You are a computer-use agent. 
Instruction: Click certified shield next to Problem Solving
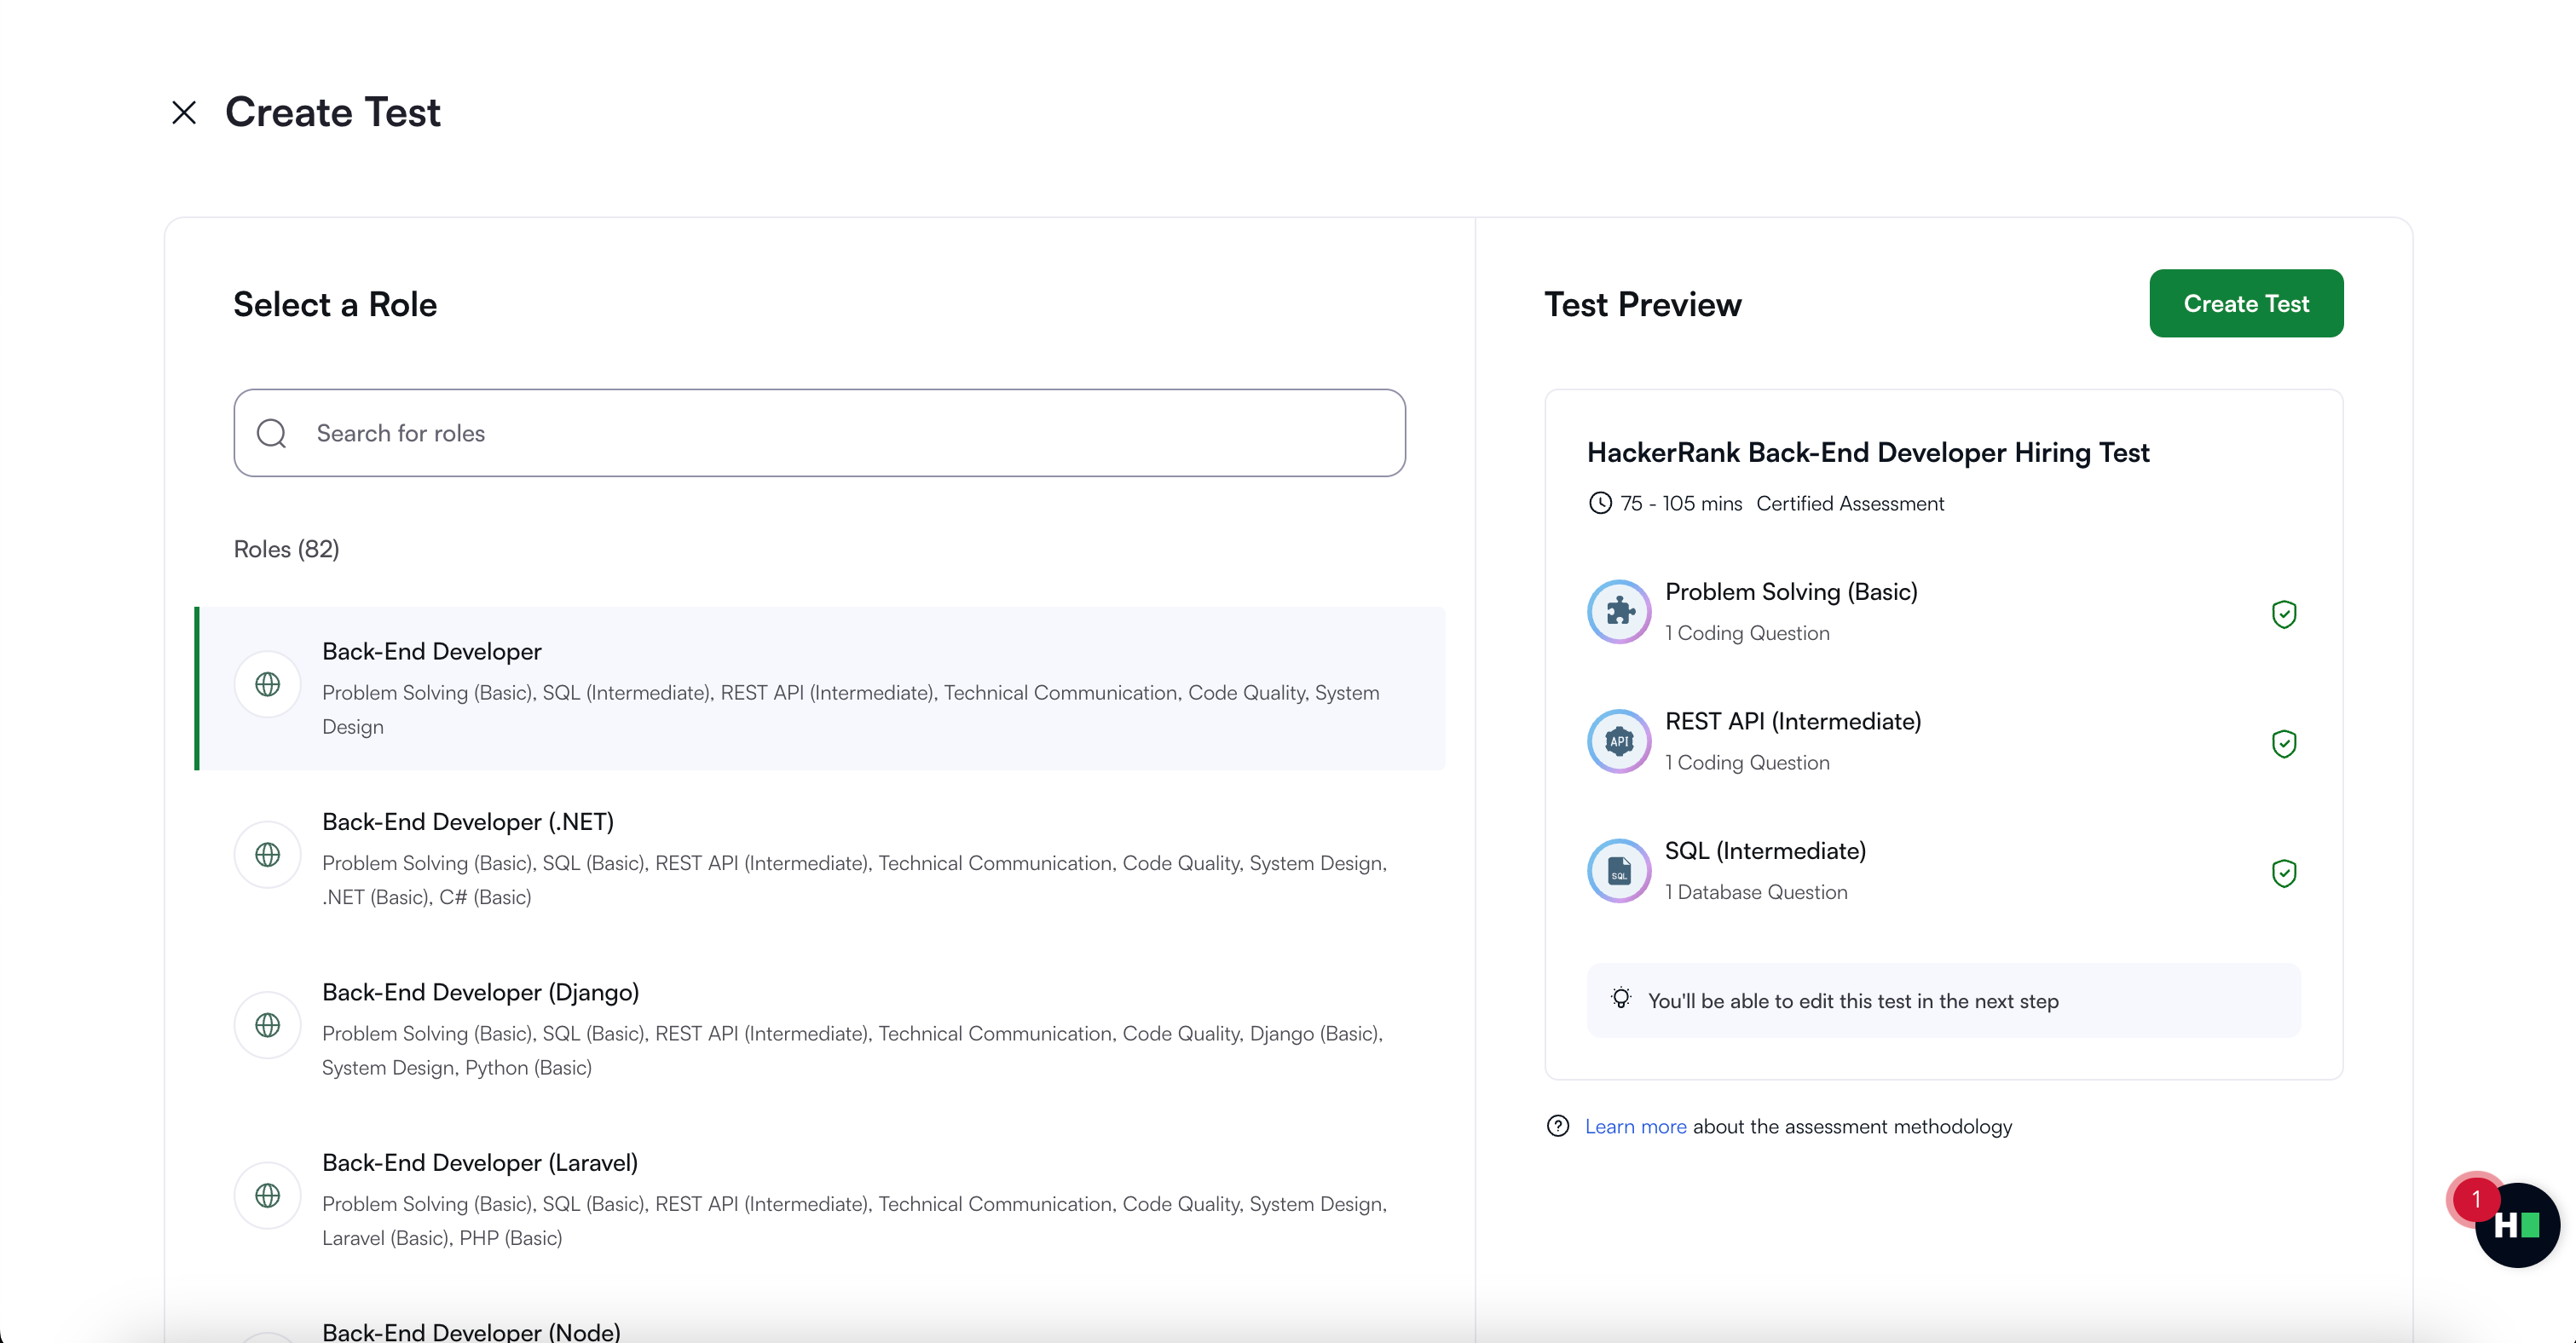(2284, 614)
